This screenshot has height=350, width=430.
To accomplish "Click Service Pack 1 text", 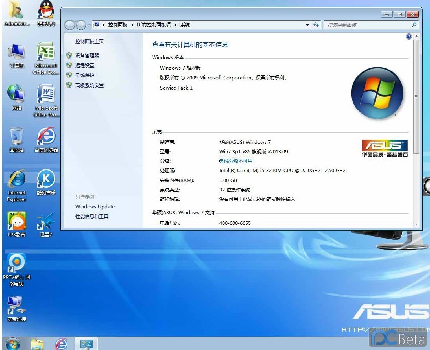I will pos(176,87).
